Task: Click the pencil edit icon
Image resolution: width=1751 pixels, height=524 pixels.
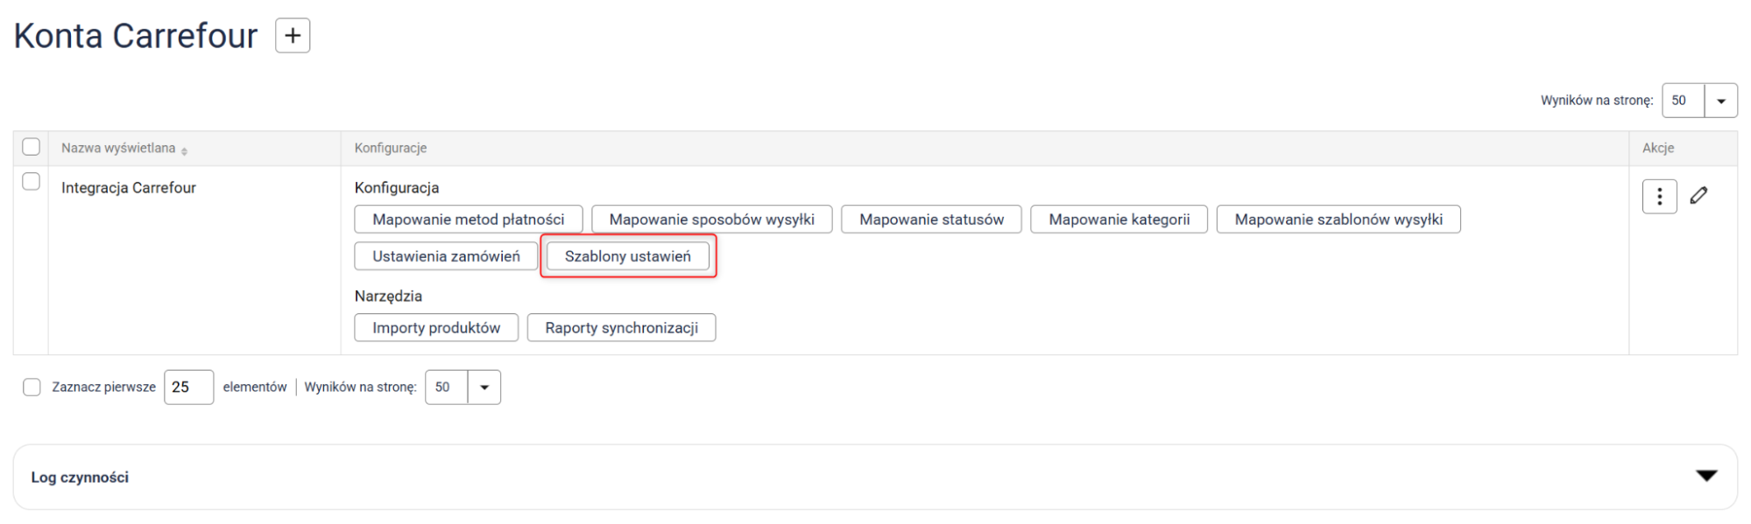Action: point(1698,196)
